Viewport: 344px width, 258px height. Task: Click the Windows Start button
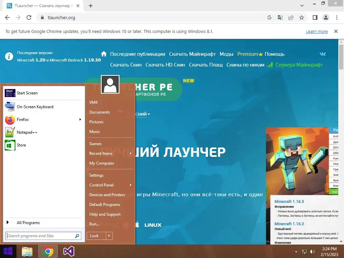point(8,251)
